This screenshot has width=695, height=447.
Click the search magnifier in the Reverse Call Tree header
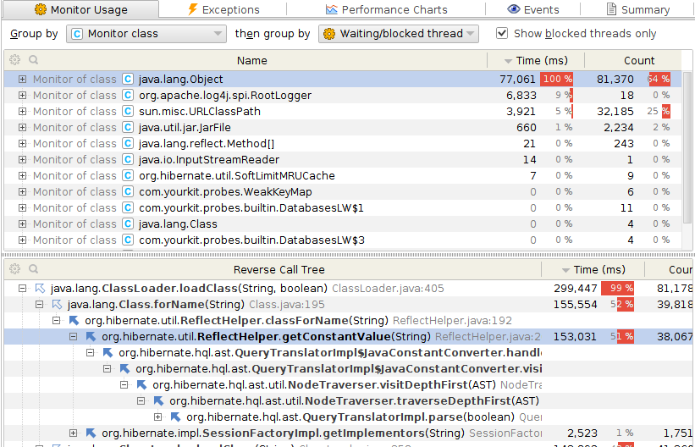click(33, 269)
